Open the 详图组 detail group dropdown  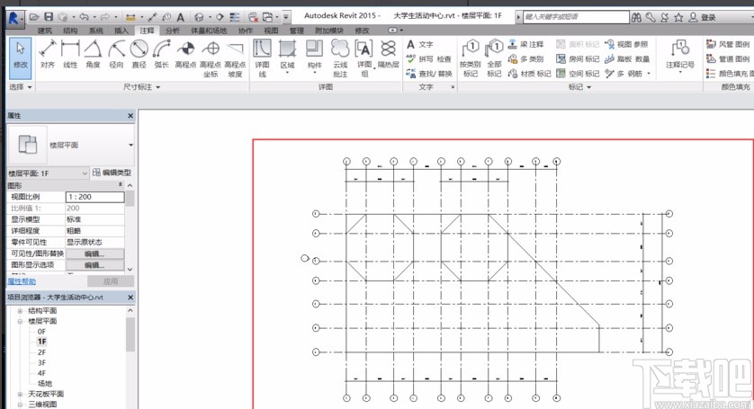tap(364, 58)
